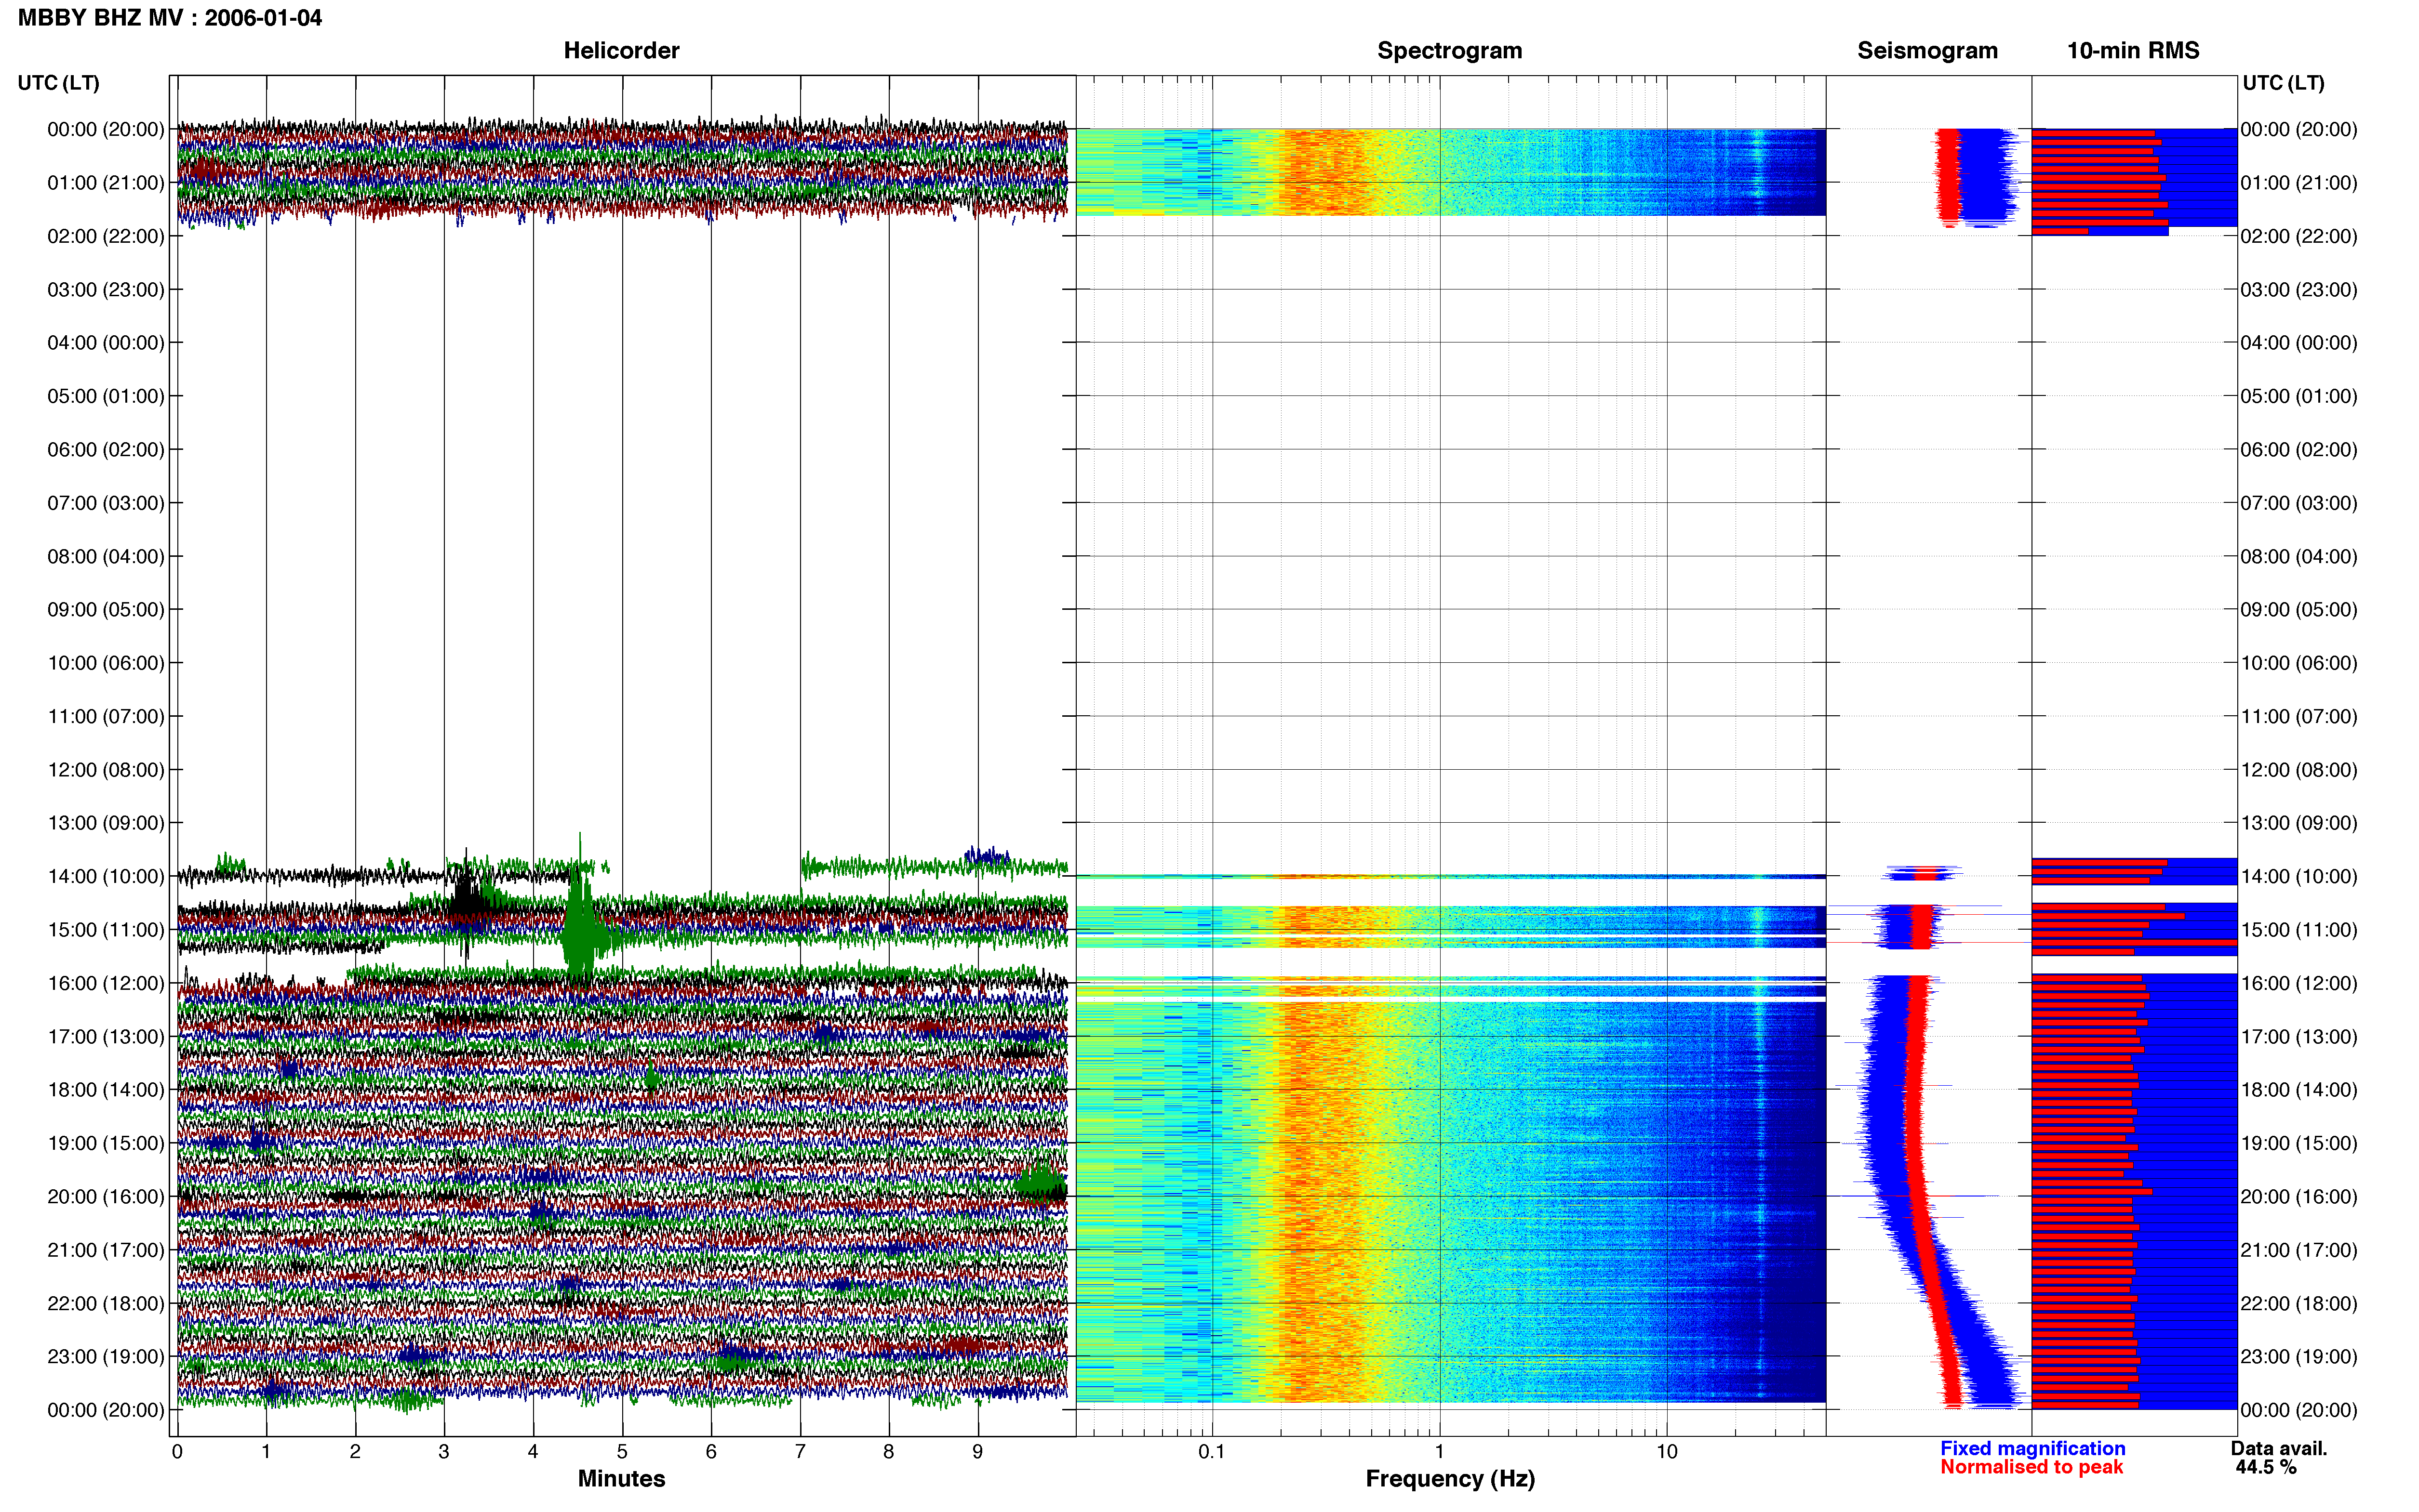Click the right '01:00 (21:00)' time label
Viewport: 2419px width, 1512px height.
tap(2299, 183)
